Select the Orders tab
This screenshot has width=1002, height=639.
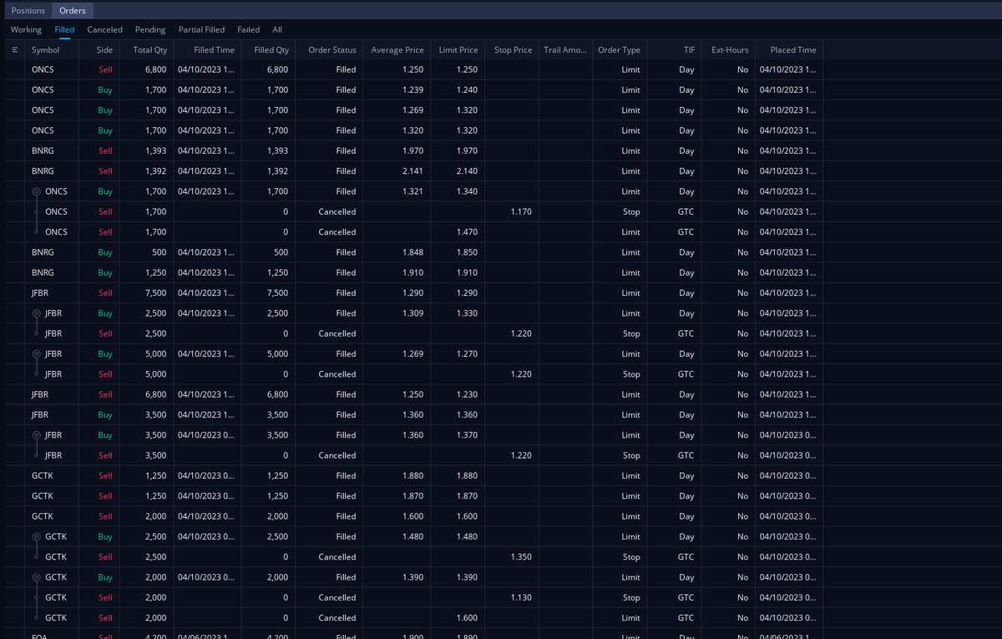[73, 11]
